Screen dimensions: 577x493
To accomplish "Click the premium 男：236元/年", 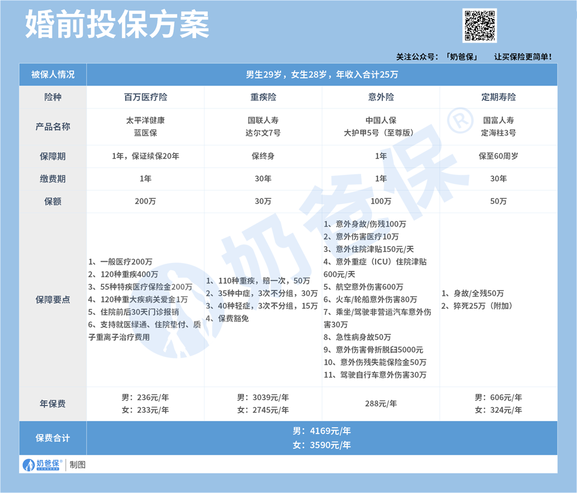I will 146,397.
